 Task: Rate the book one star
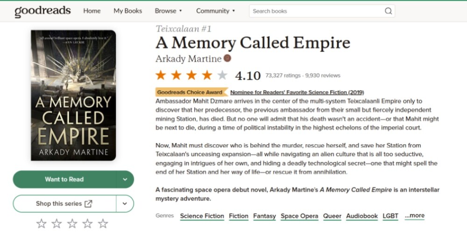click(x=42, y=224)
